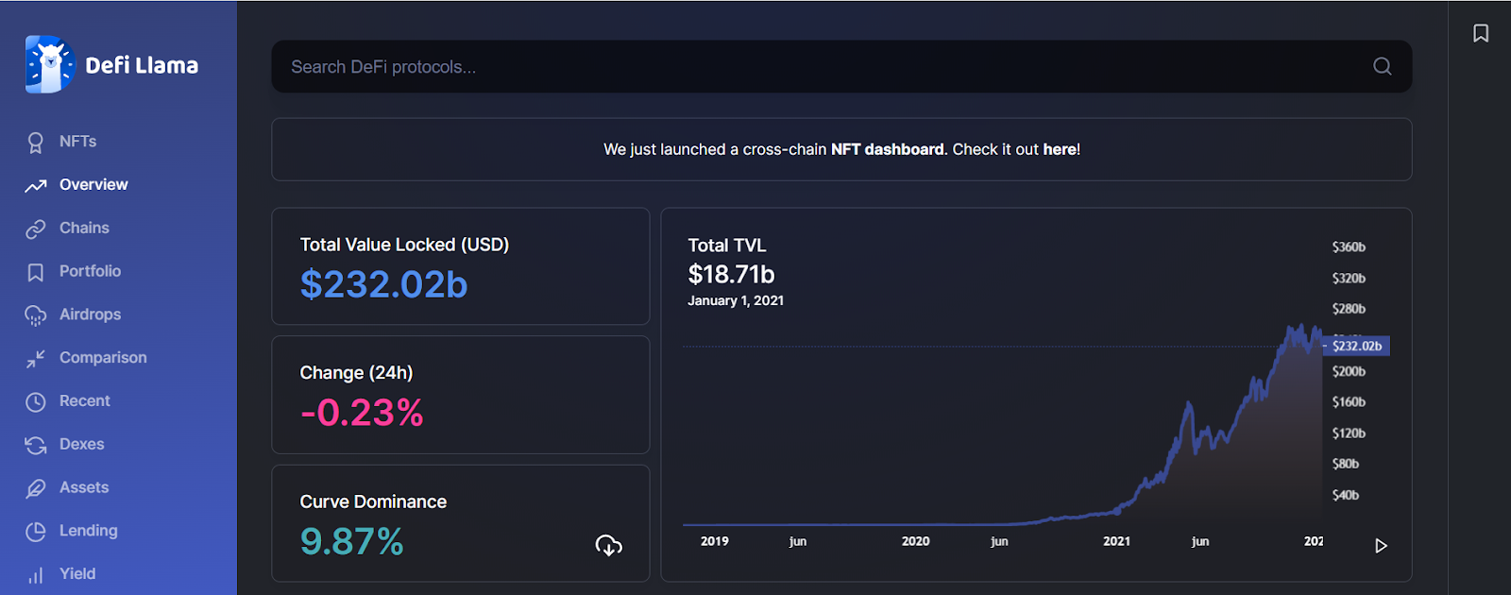Follow the 'here' link in announcement
1511x595 pixels.
click(1060, 149)
